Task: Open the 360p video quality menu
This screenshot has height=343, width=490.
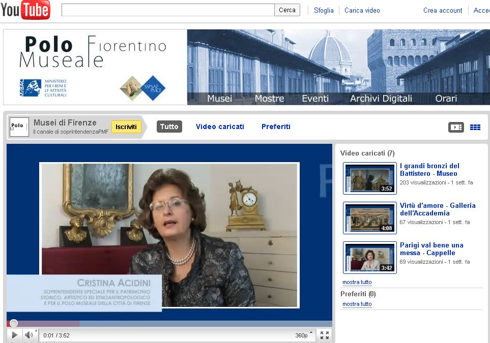Action: point(302,335)
